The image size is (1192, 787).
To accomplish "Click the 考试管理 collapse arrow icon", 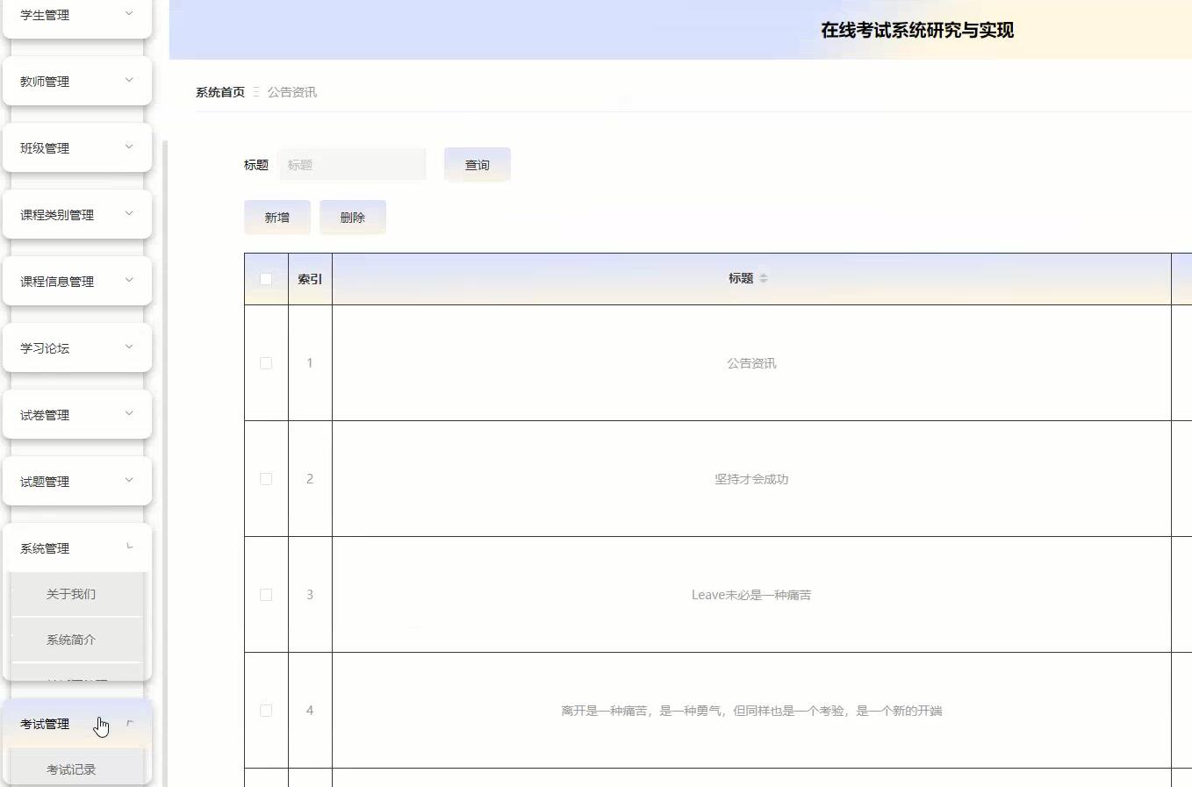I will coord(129,722).
